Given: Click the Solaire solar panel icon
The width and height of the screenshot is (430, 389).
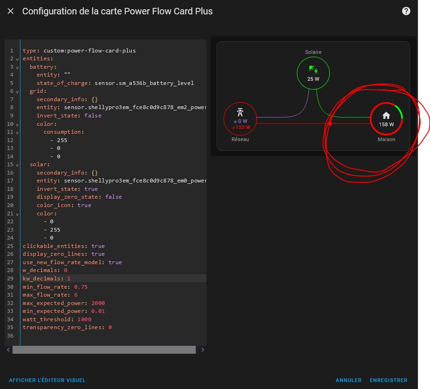Looking at the screenshot, I should (313, 70).
